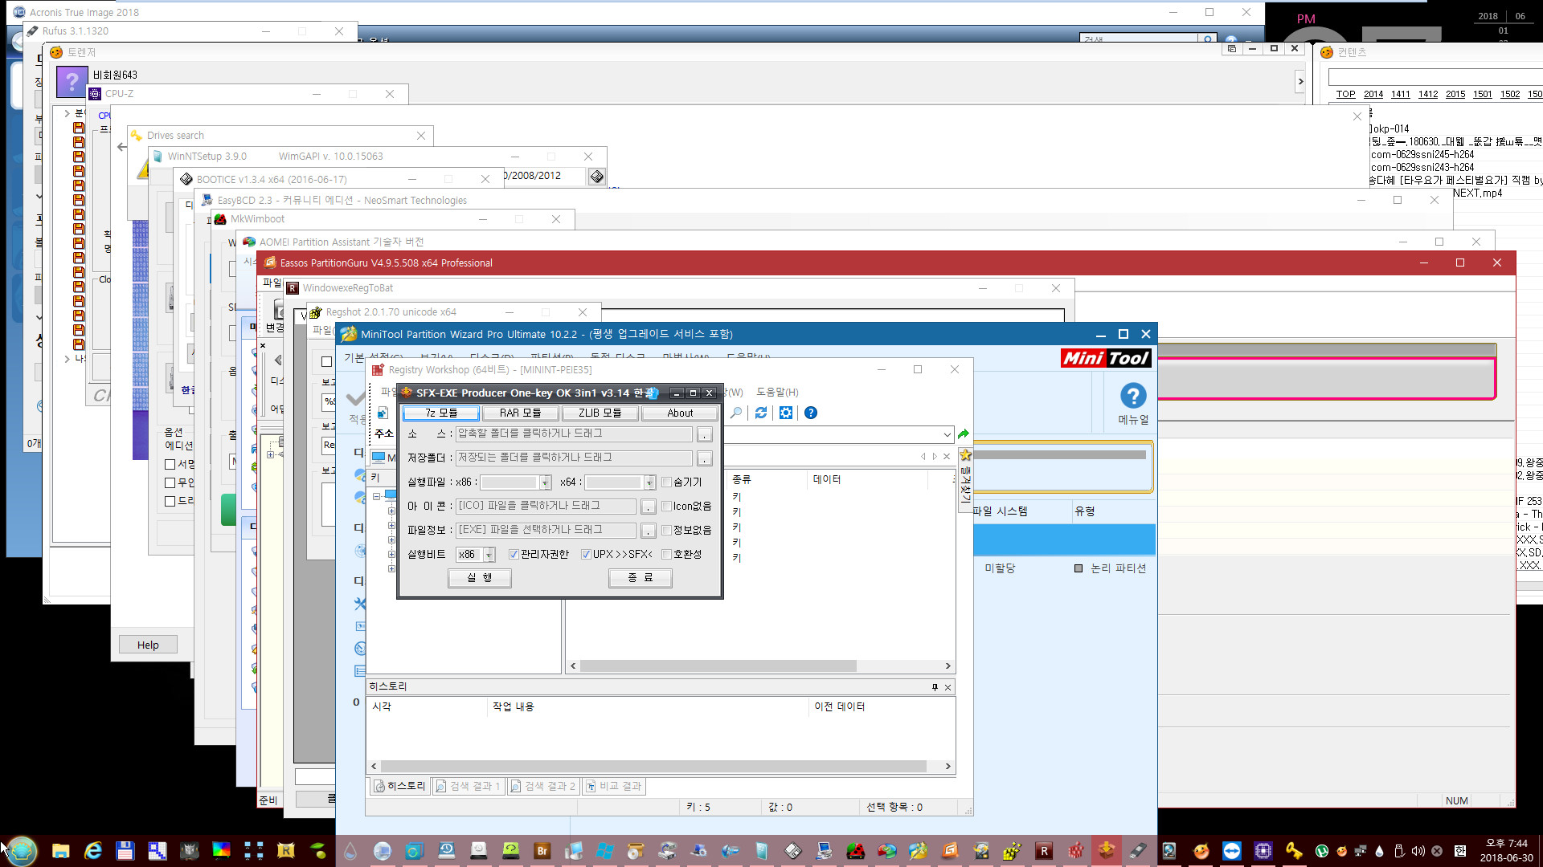
Task: Open the About tab in SFX-EXE Producer
Action: pyautogui.click(x=680, y=413)
